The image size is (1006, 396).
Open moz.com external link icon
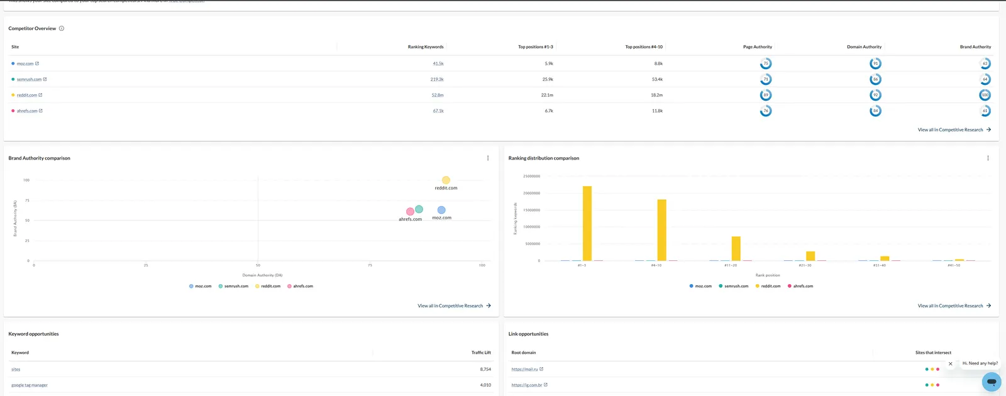point(37,63)
